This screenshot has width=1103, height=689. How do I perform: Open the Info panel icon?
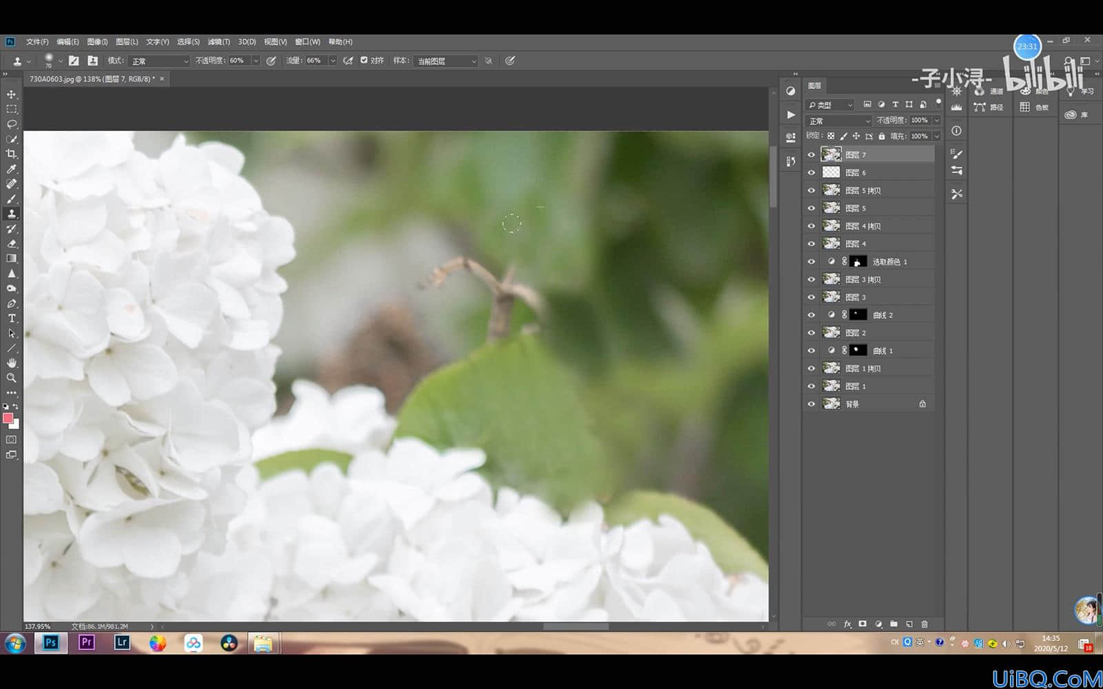pos(957,131)
